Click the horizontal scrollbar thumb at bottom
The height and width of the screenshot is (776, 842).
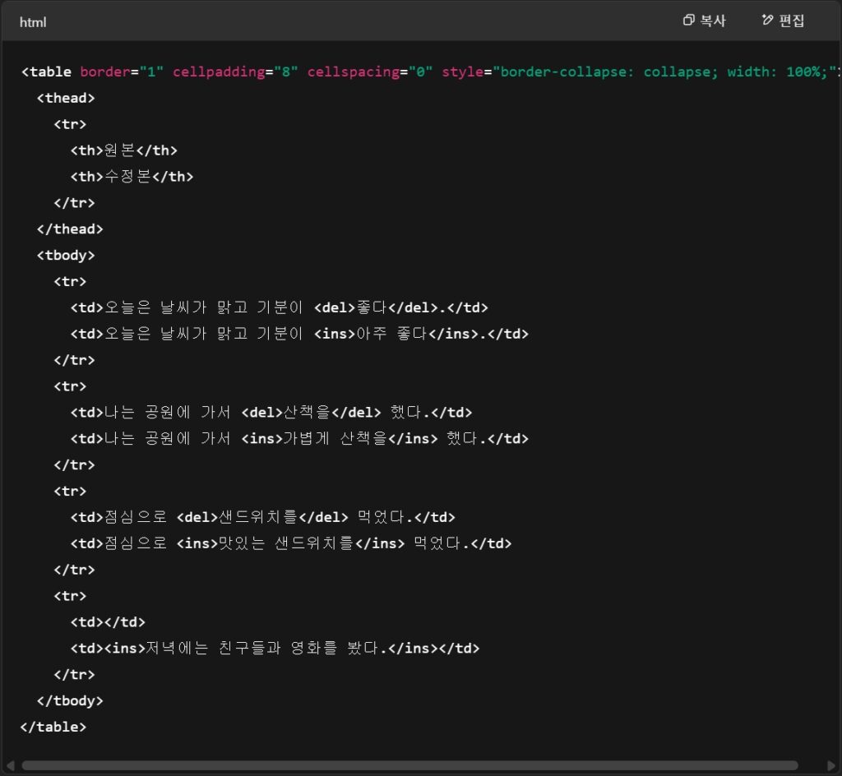tap(409, 765)
